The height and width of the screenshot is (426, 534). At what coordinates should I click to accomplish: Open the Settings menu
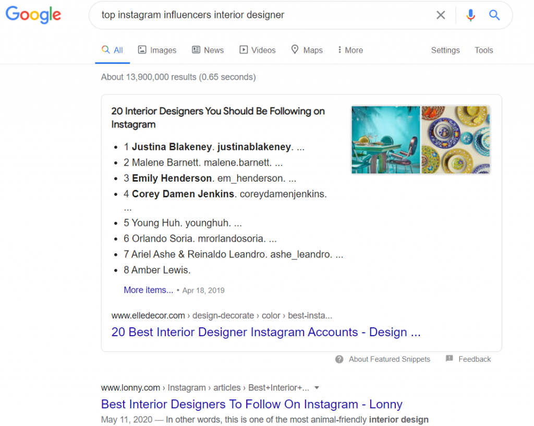coord(445,50)
